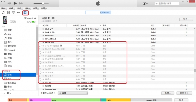Click the 設定... button
This screenshot has height=102, width=196.
tap(168, 93)
